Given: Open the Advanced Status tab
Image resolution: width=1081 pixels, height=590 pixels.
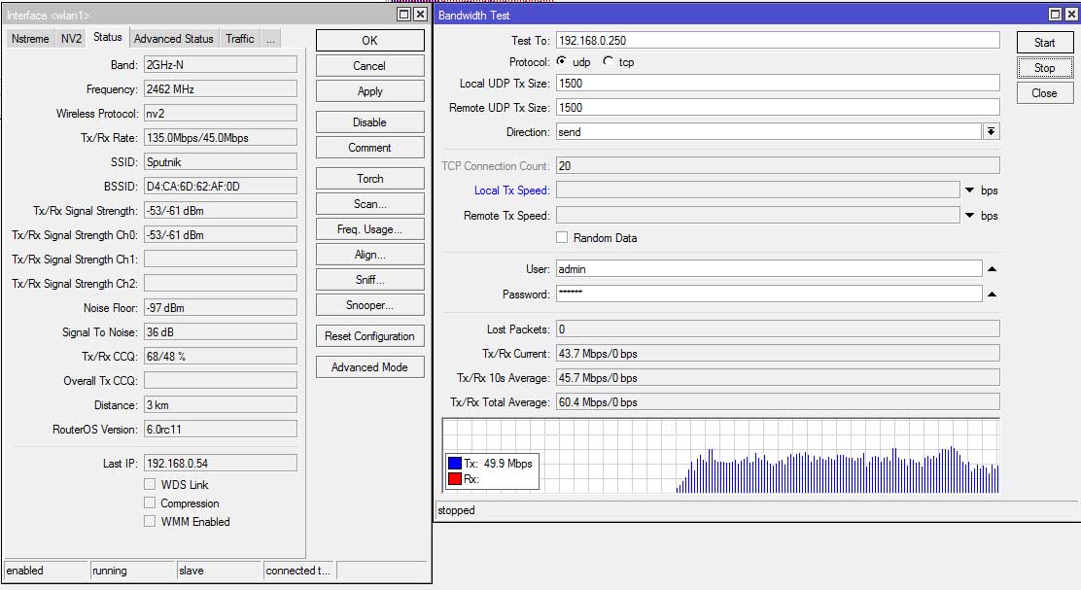Looking at the screenshot, I should (x=174, y=39).
